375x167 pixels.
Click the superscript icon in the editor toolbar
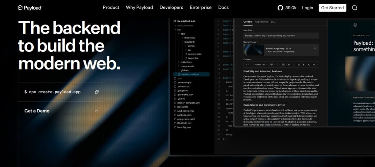tap(314, 65)
